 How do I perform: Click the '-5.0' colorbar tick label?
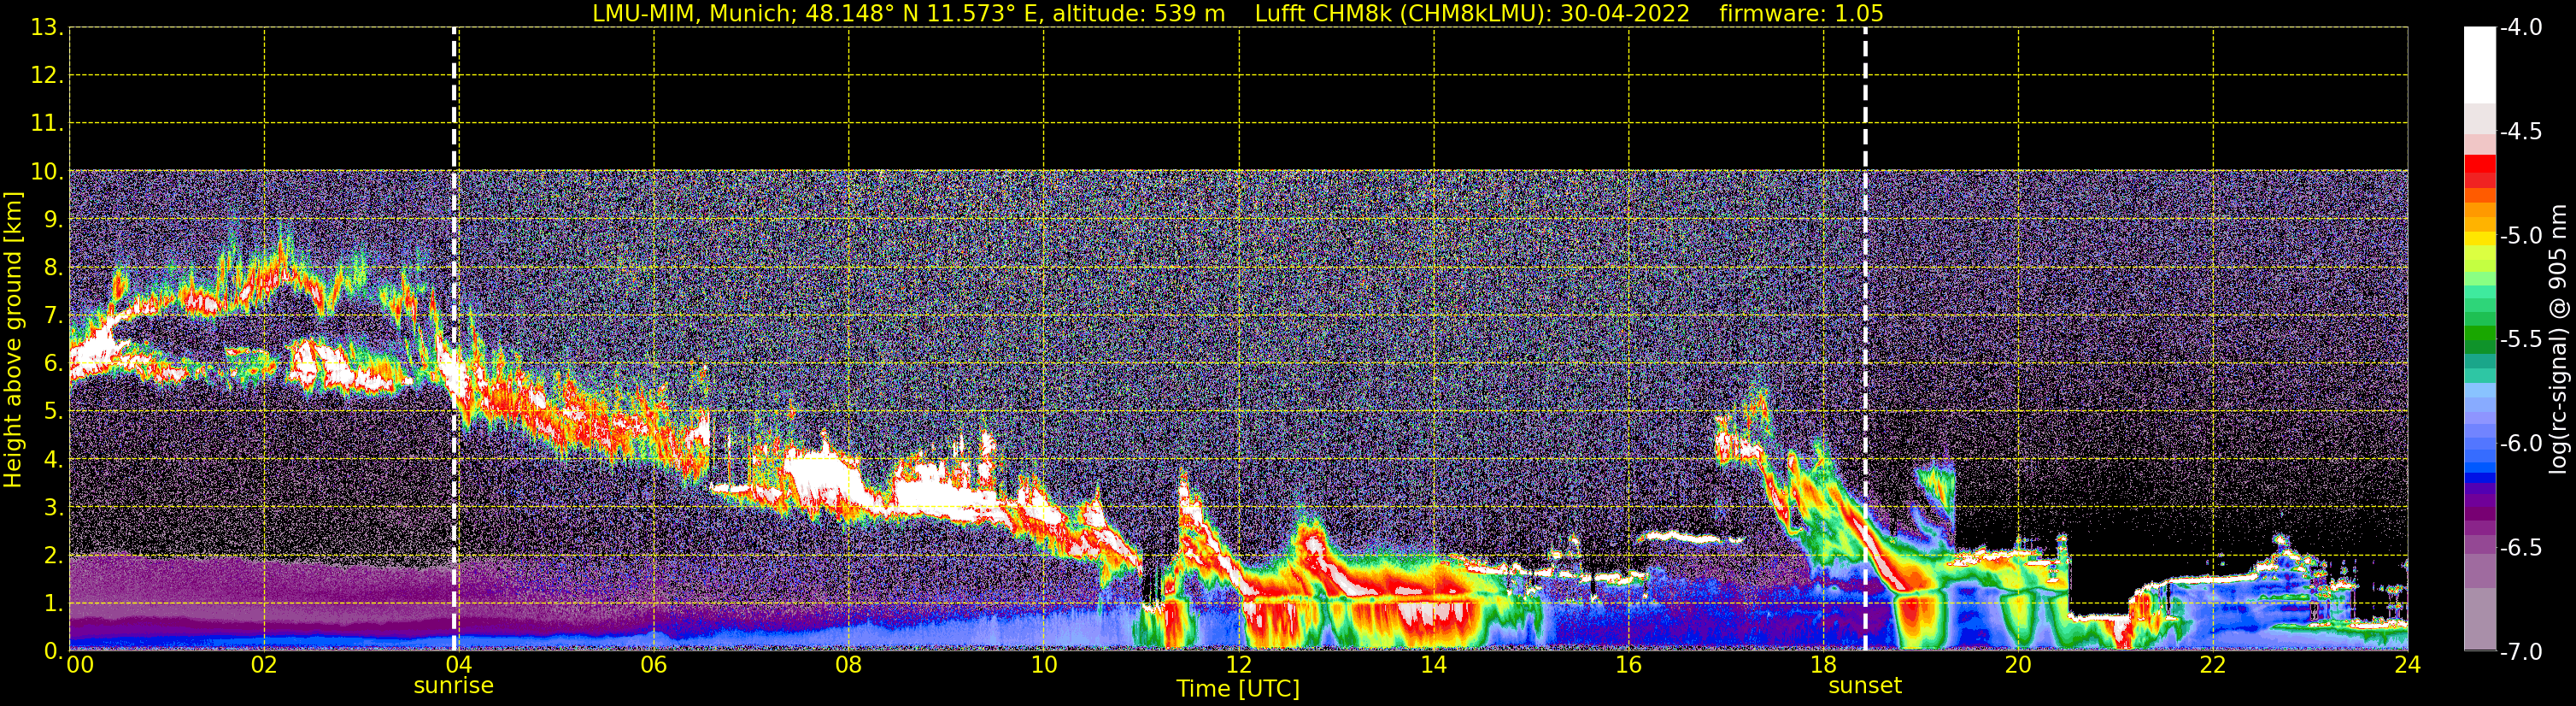tap(2521, 235)
